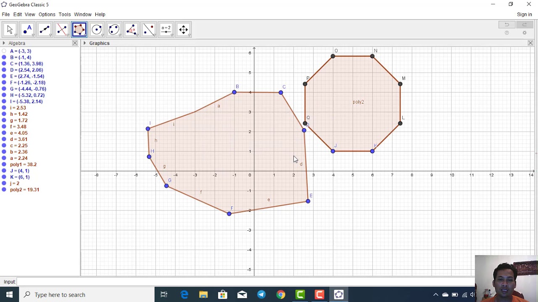Select the Circle with Center tool
Viewport: 538px width, 302px height.
[x=97, y=29]
